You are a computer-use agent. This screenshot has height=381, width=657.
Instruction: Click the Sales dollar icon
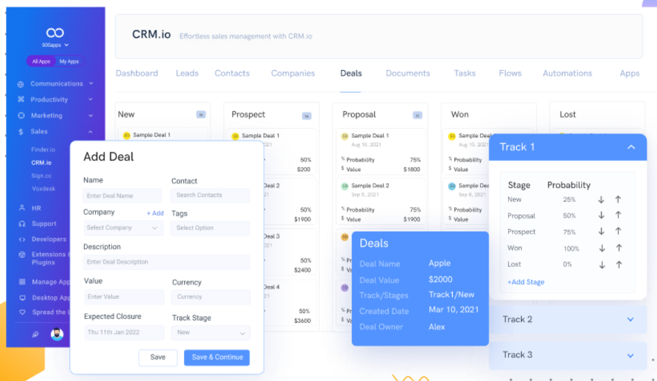[x=21, y=131]
